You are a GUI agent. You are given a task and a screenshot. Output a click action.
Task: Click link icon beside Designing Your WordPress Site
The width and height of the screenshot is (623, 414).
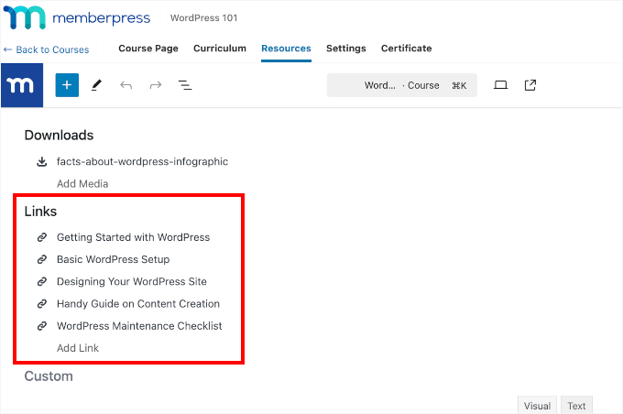(x=42, y=282)
